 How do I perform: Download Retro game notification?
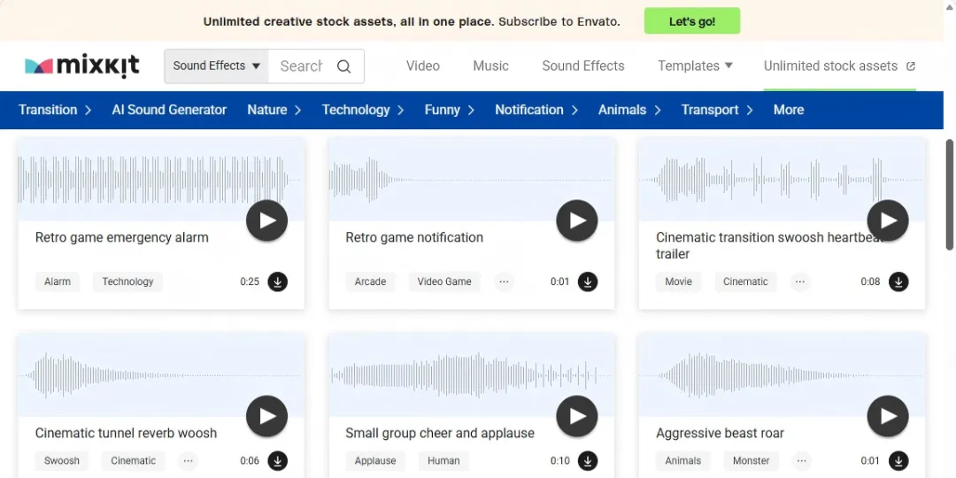point(588,281)
